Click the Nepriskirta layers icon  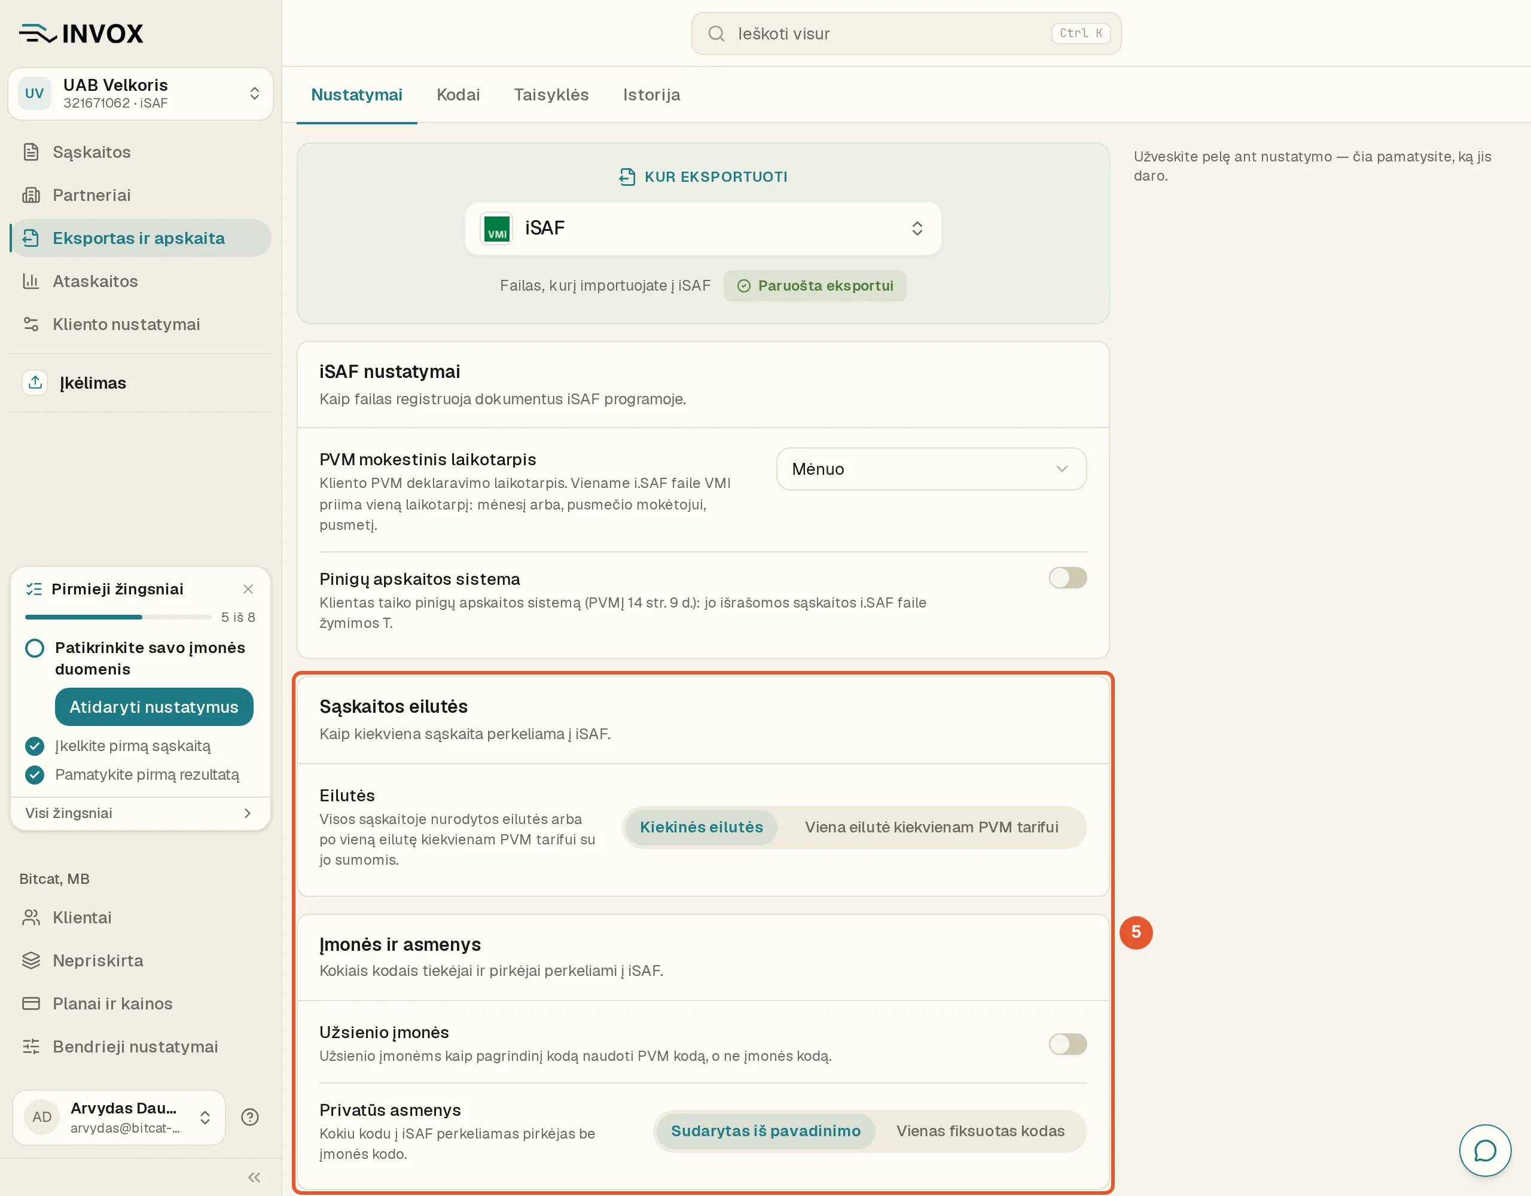[x=31, y=960]
